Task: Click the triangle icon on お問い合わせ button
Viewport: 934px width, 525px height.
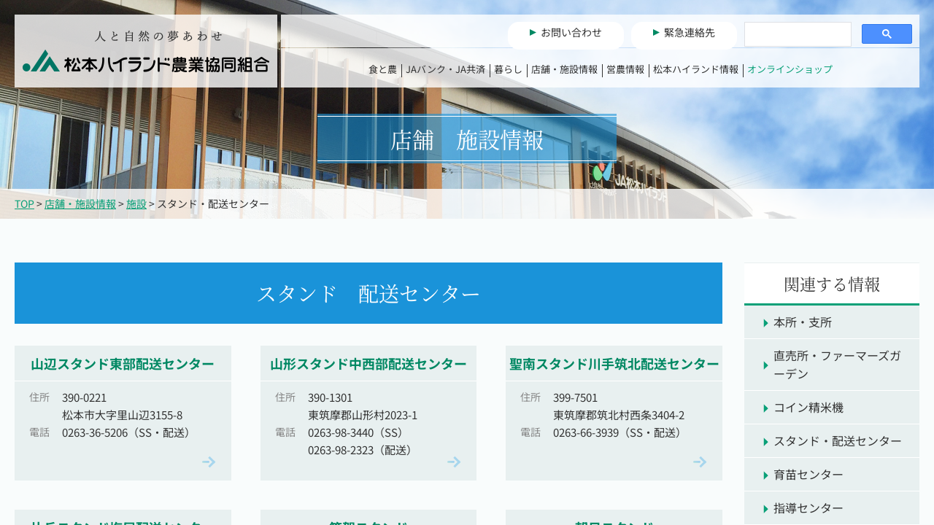Action: (x=532, y=33)
